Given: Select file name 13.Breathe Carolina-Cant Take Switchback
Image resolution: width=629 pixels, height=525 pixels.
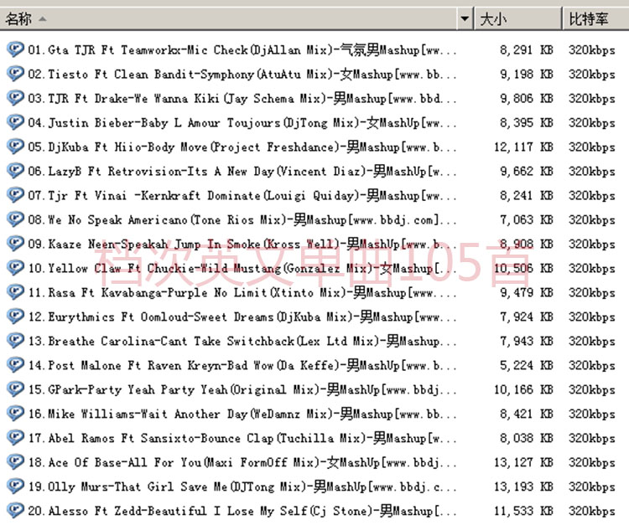Looking at the screenshot, I should [x=242, y=341].
